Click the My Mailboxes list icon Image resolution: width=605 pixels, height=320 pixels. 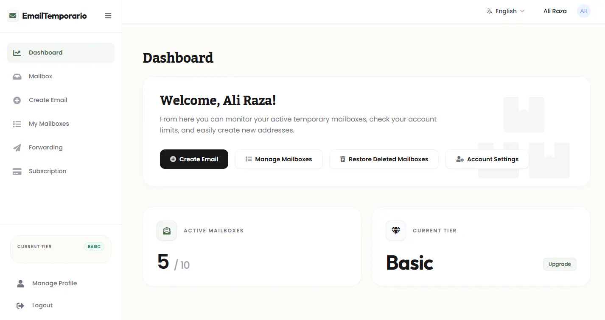[x=17, y=124]
